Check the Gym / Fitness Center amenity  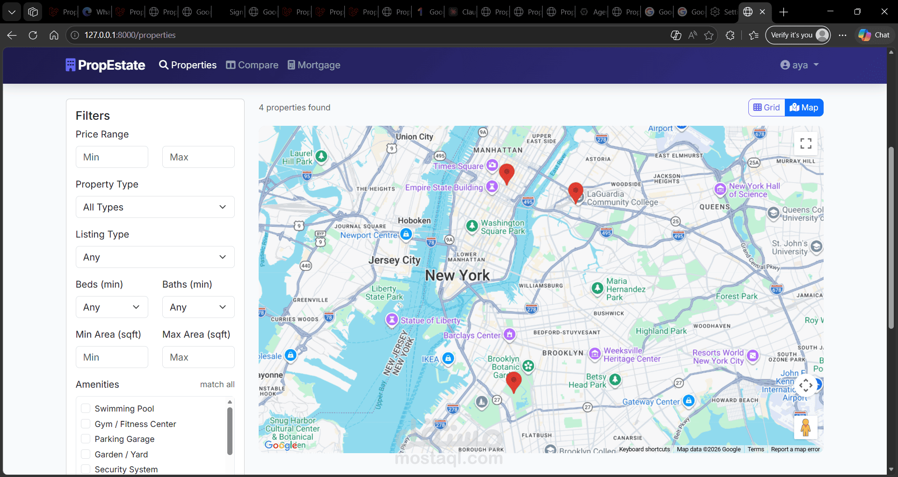[86, 424]
